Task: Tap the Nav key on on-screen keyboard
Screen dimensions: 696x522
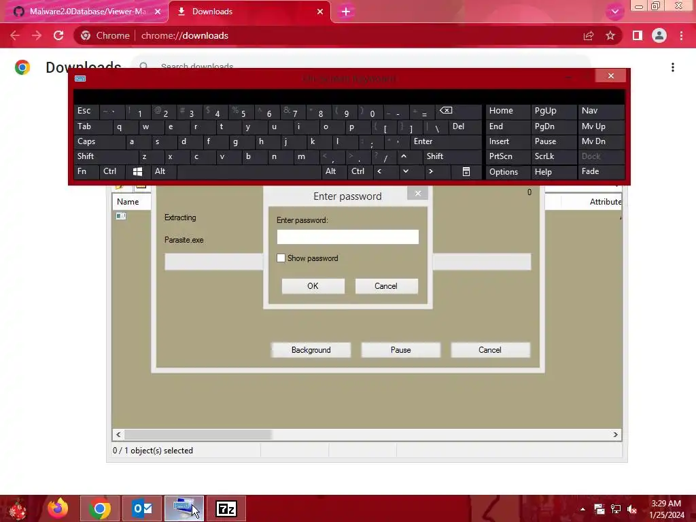Action: (601, 111)
